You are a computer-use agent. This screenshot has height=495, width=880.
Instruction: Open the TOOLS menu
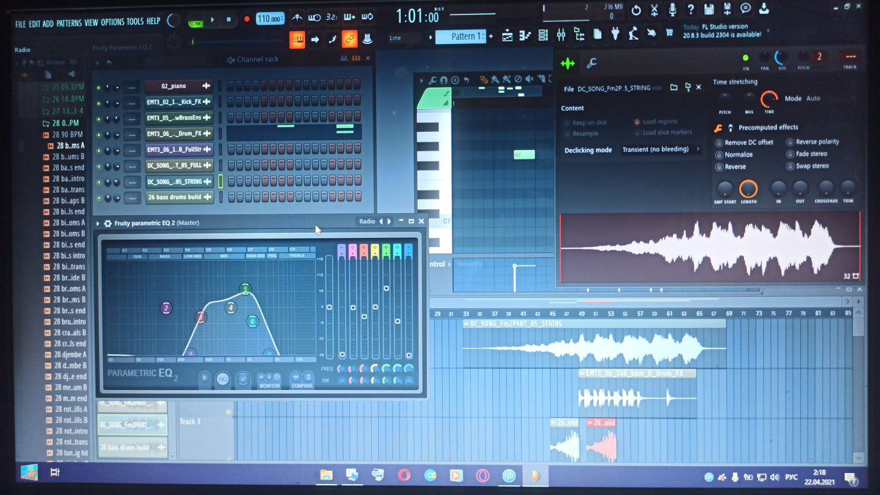point(135,22)
